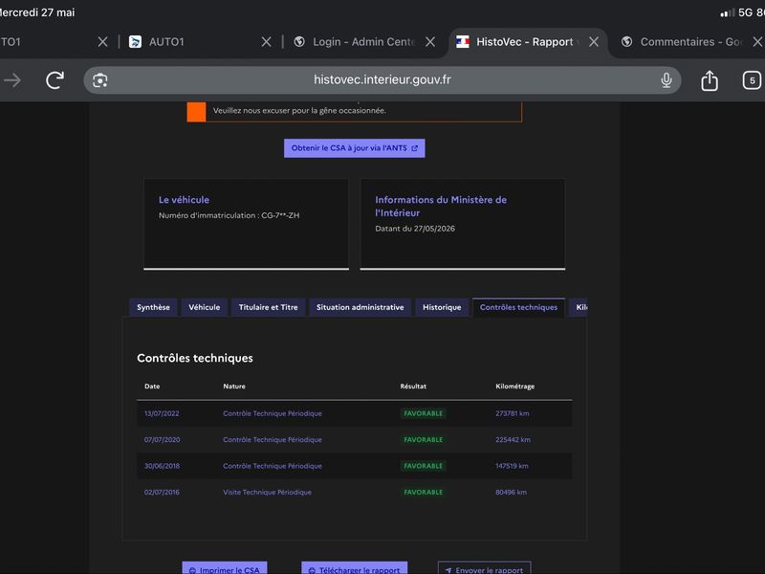The width and height of the screenshot is (765, 574).
Task: Tap the lens search icon in address bar
Action: click(100, 80)
